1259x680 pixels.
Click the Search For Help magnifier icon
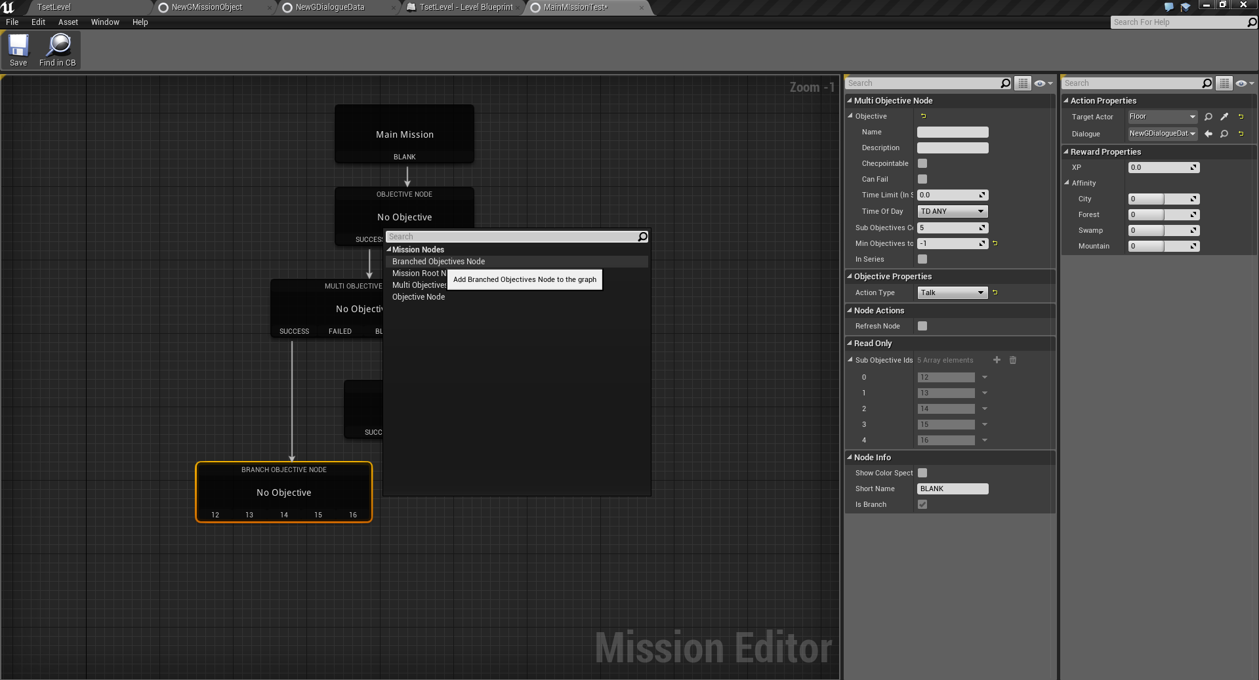click(x=1252, y=22)
